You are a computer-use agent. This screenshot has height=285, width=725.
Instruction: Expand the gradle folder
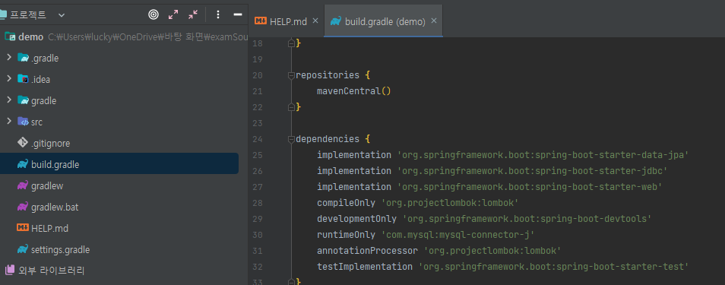point(9,100)
